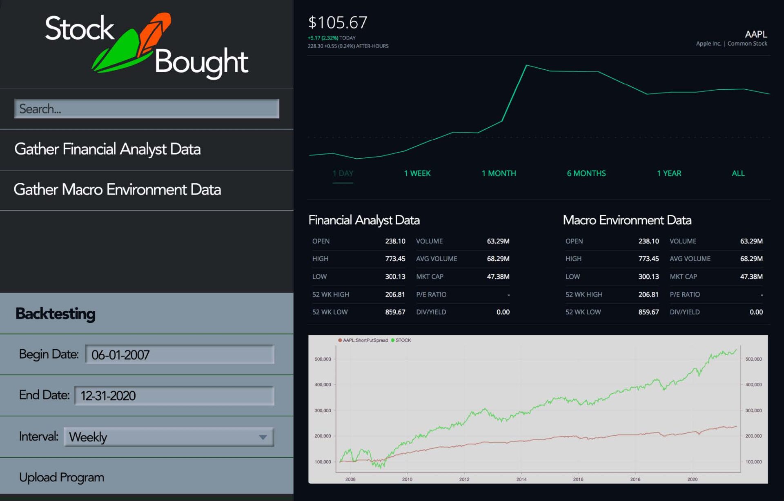Click the End Date field

click(x=174, y=396)
